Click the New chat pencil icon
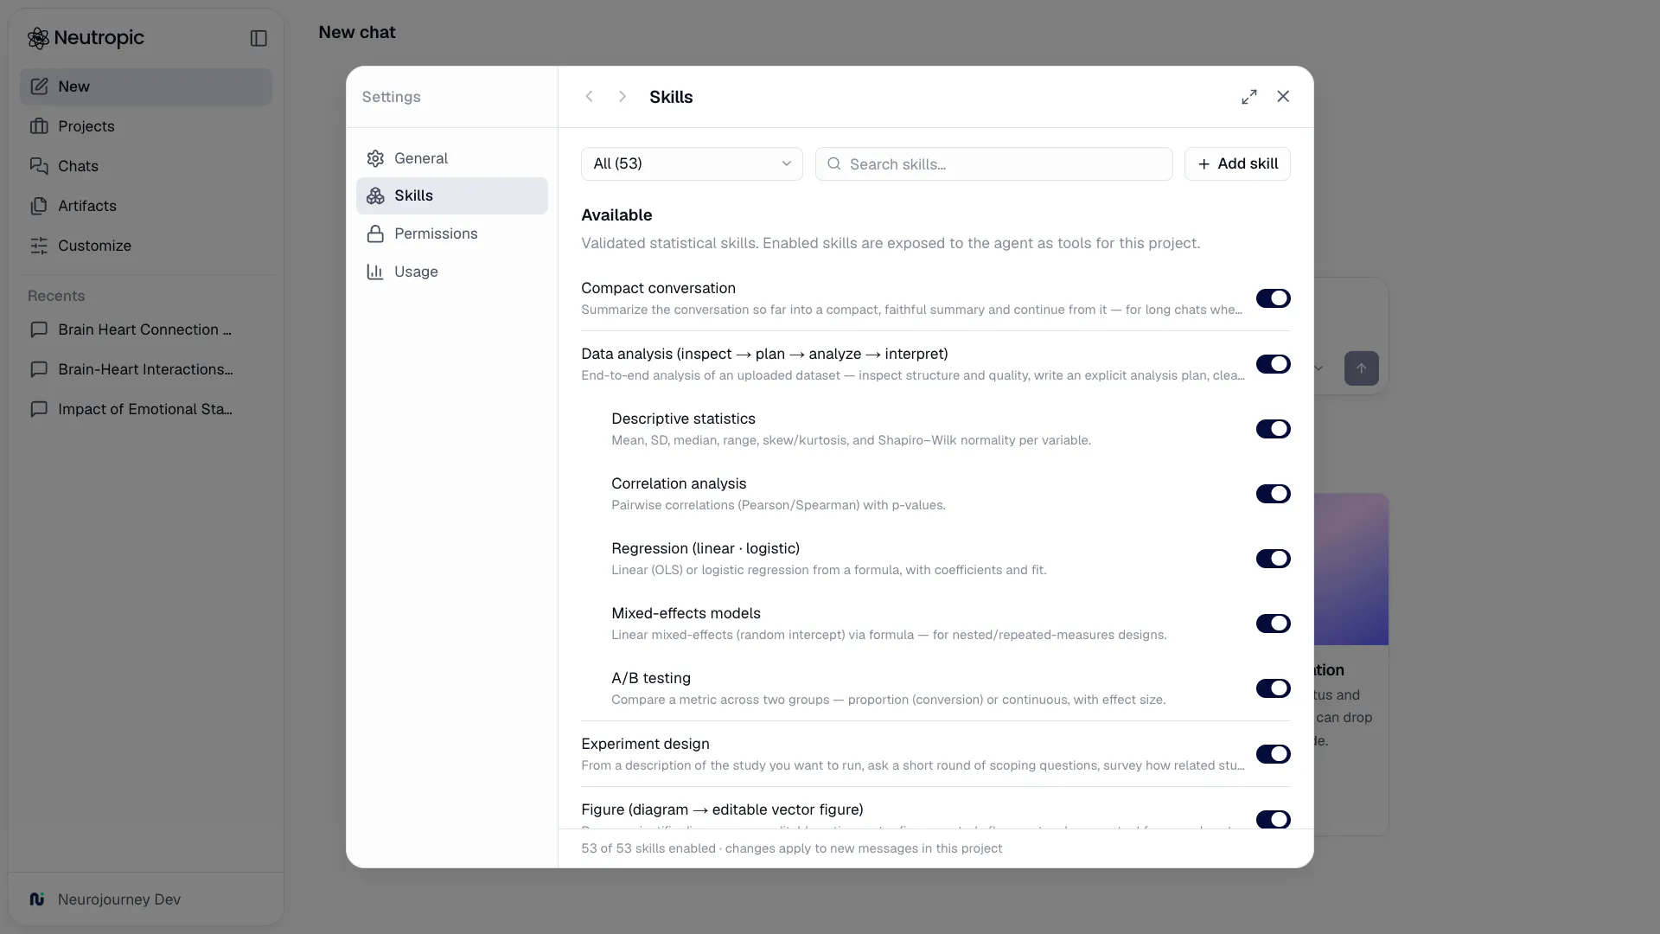This screenshot has height=934, width=1660. click(39, 86)
